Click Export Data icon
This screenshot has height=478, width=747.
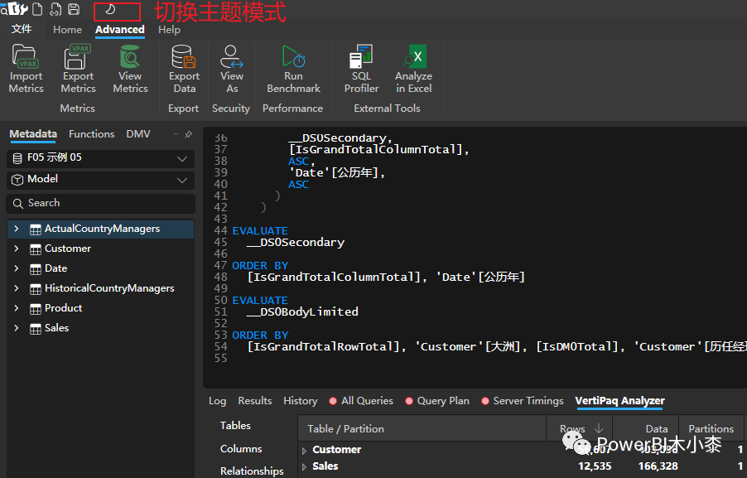[x=184, y=57]
